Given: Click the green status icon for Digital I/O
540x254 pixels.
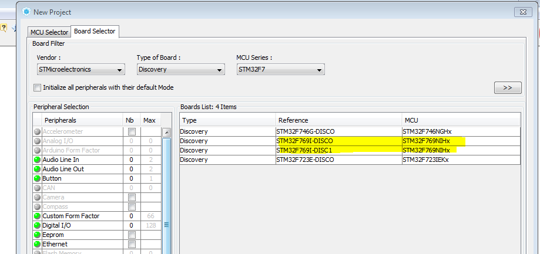Looking at the screenshot, I should (x=37, y=225).
